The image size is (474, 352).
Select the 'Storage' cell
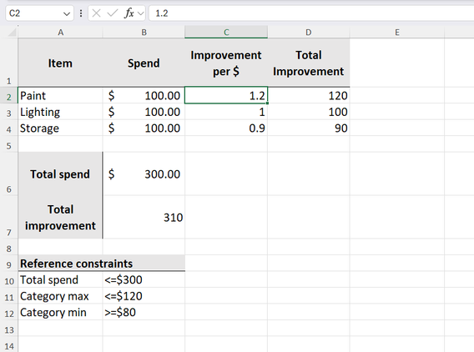(x=60, y=128)
